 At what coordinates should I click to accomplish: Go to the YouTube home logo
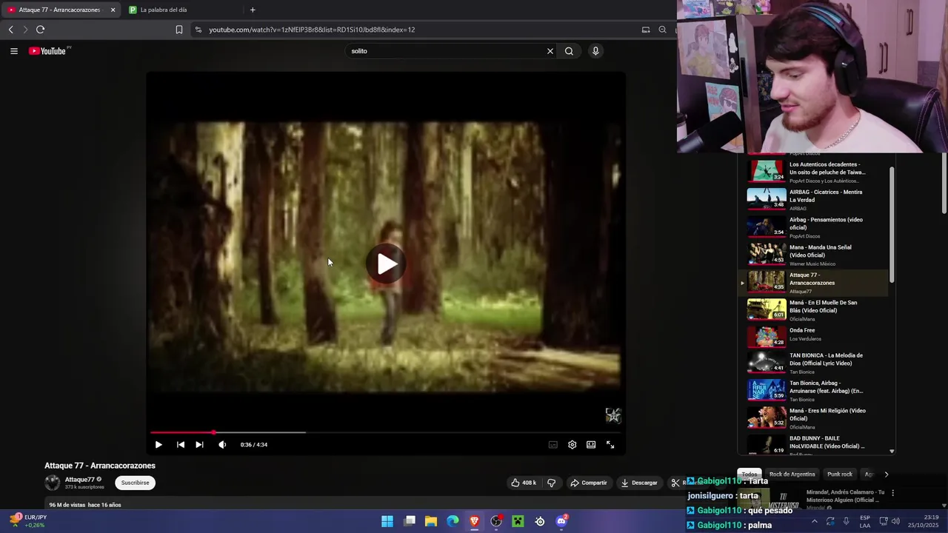49,51
